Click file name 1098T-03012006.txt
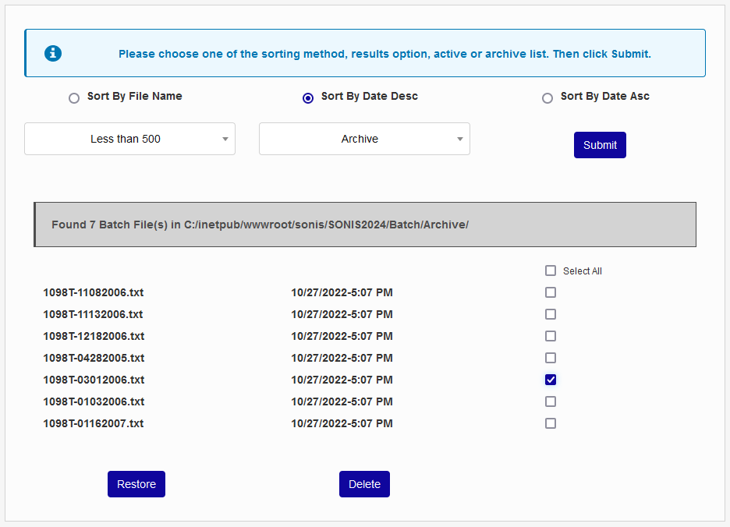The width and height of the screenshot is (730, 527). click(x=94, y=380)
